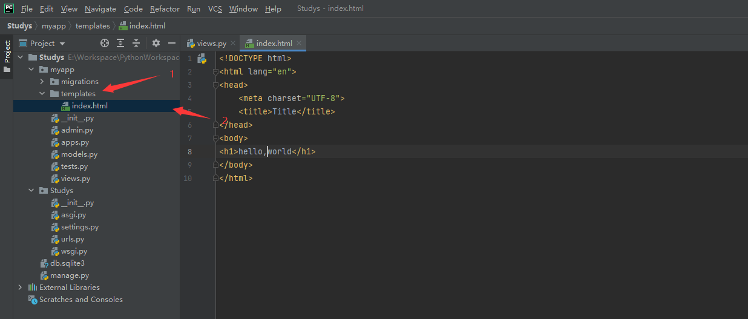Select the templates folder in tree
This screenshot has height=319, width=748.
[x=78, y=94]
